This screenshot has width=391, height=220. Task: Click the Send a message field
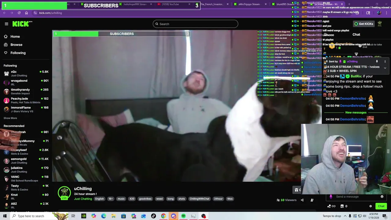[x=356, y=196]
